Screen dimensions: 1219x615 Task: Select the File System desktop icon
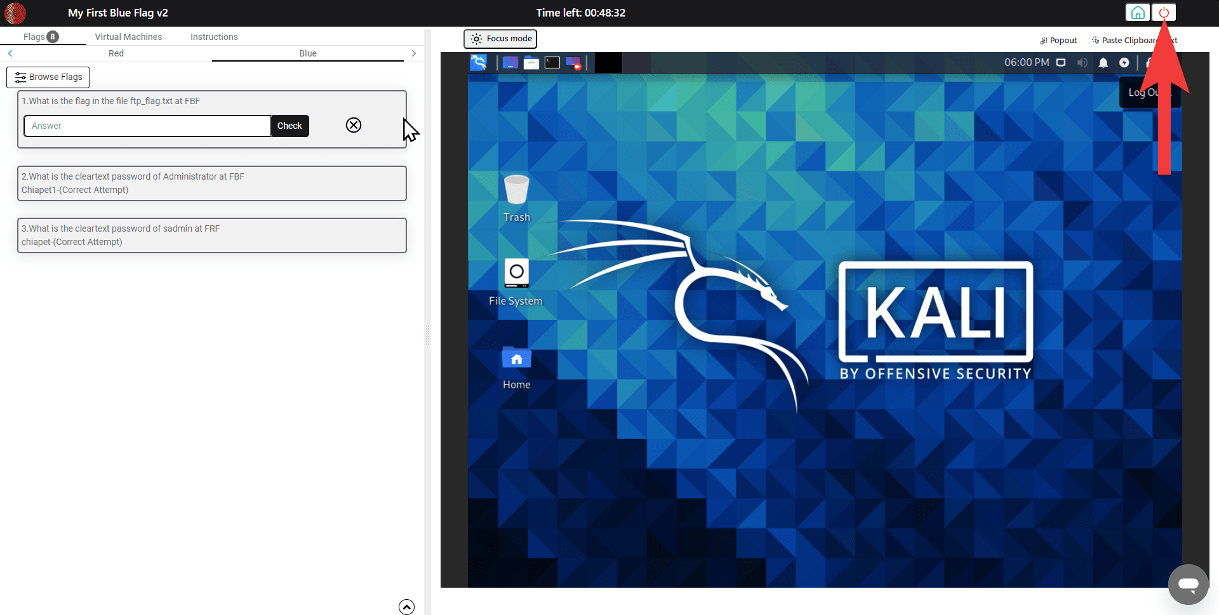point(516,282)
